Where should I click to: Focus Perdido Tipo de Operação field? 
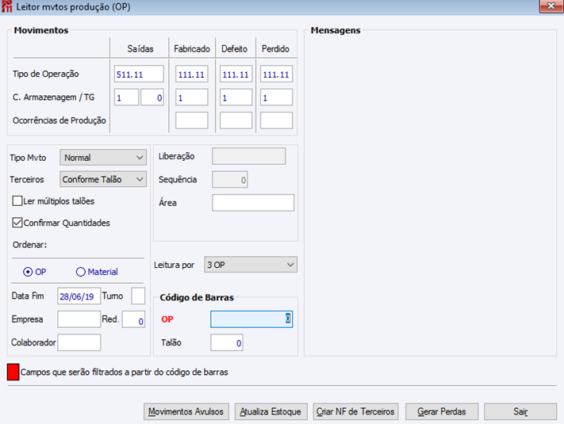[276, 74]
